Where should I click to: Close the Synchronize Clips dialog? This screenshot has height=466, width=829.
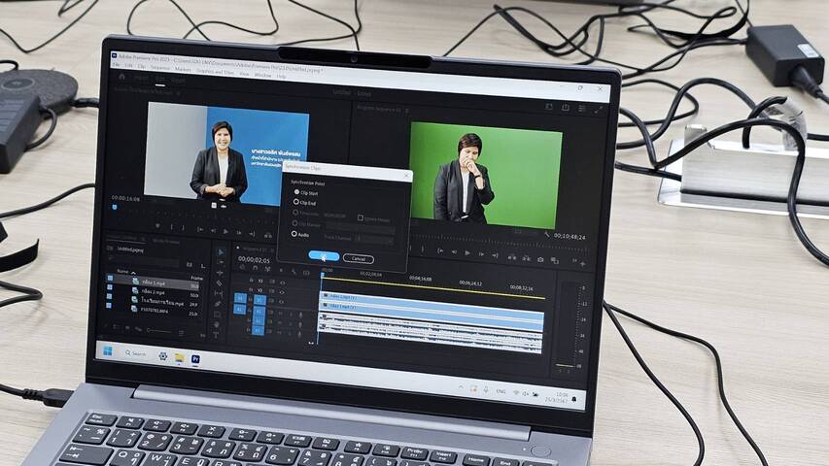pos(406,176)
